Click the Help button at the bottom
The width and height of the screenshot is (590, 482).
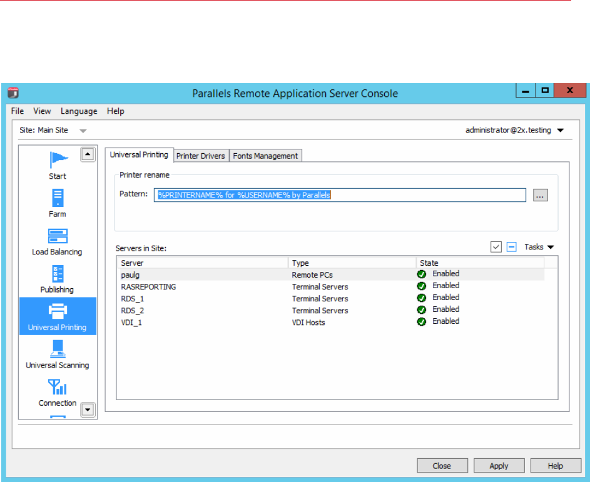coord(556,466)
